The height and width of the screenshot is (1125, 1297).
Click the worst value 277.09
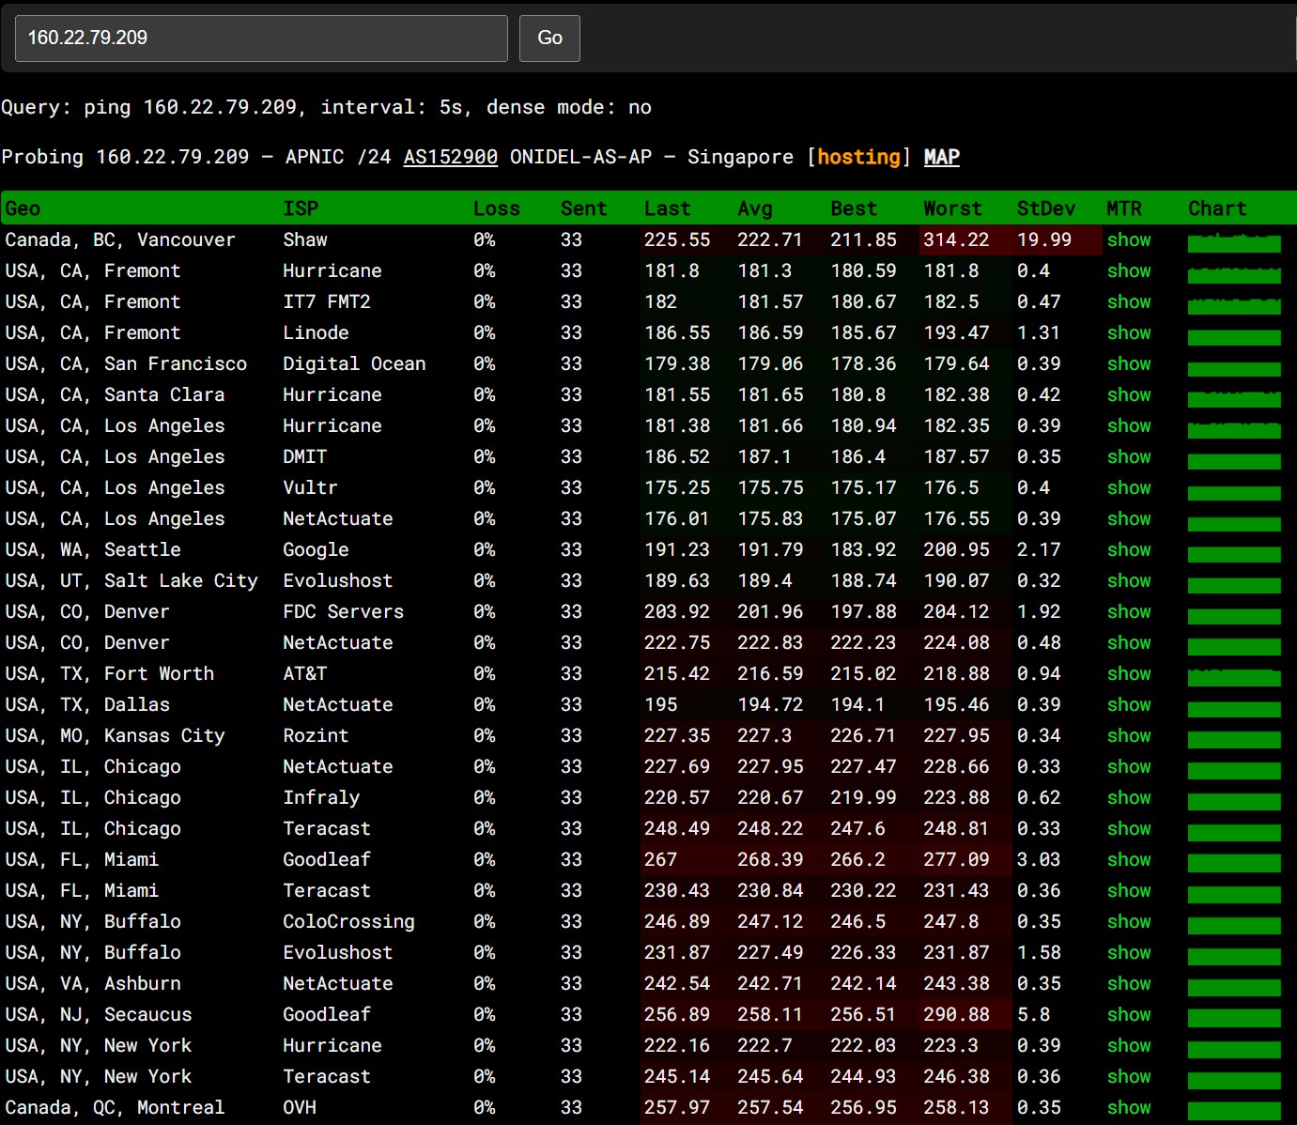pyautogui.click(x=956, y=859)
